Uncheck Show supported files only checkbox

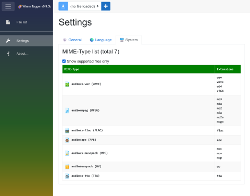click(64, 61)
